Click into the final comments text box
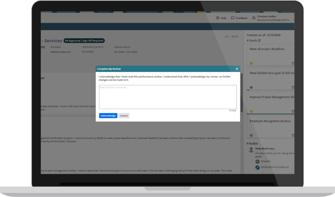 pos(167,97)
